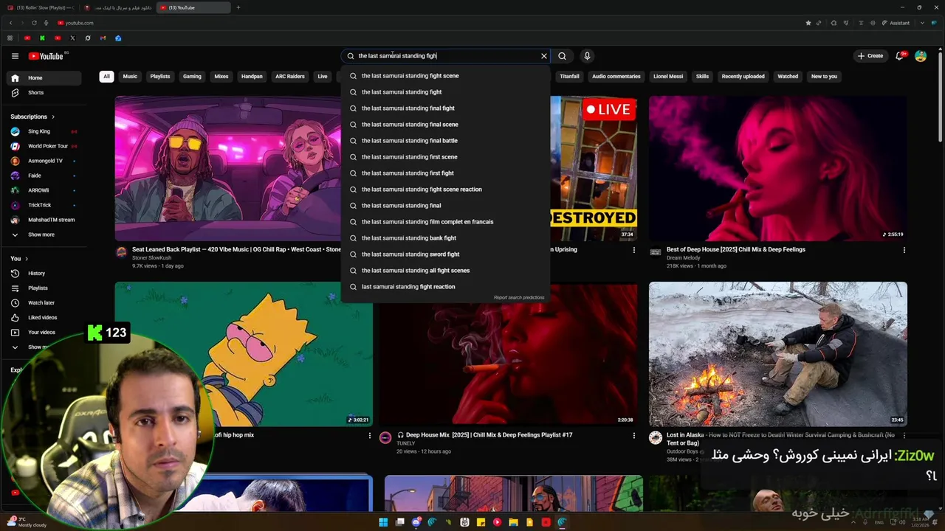Open Watch later in the sidebar

click(46, 302)
